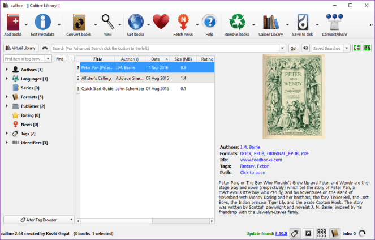Sort books by the Date column header

[155, 59]
